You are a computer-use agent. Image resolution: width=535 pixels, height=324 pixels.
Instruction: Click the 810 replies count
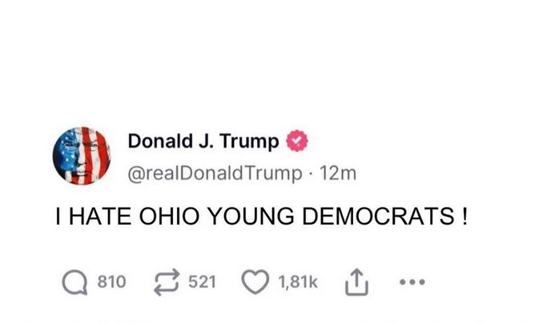(112, 282)
